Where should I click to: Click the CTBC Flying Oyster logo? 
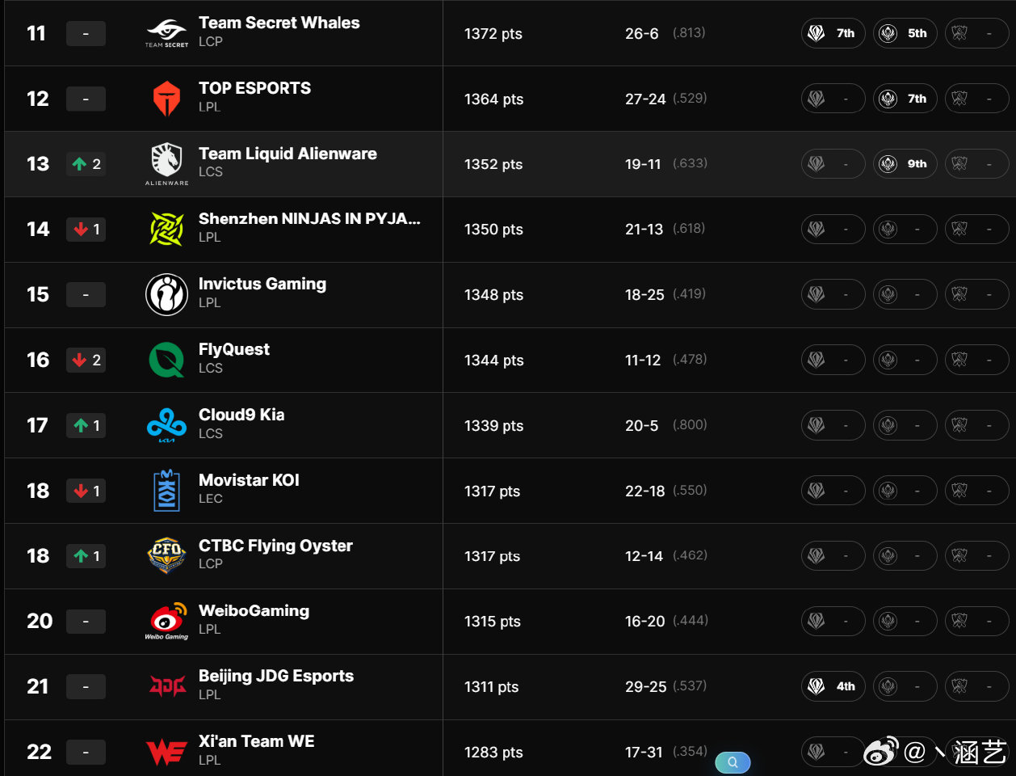click(166, 555)
